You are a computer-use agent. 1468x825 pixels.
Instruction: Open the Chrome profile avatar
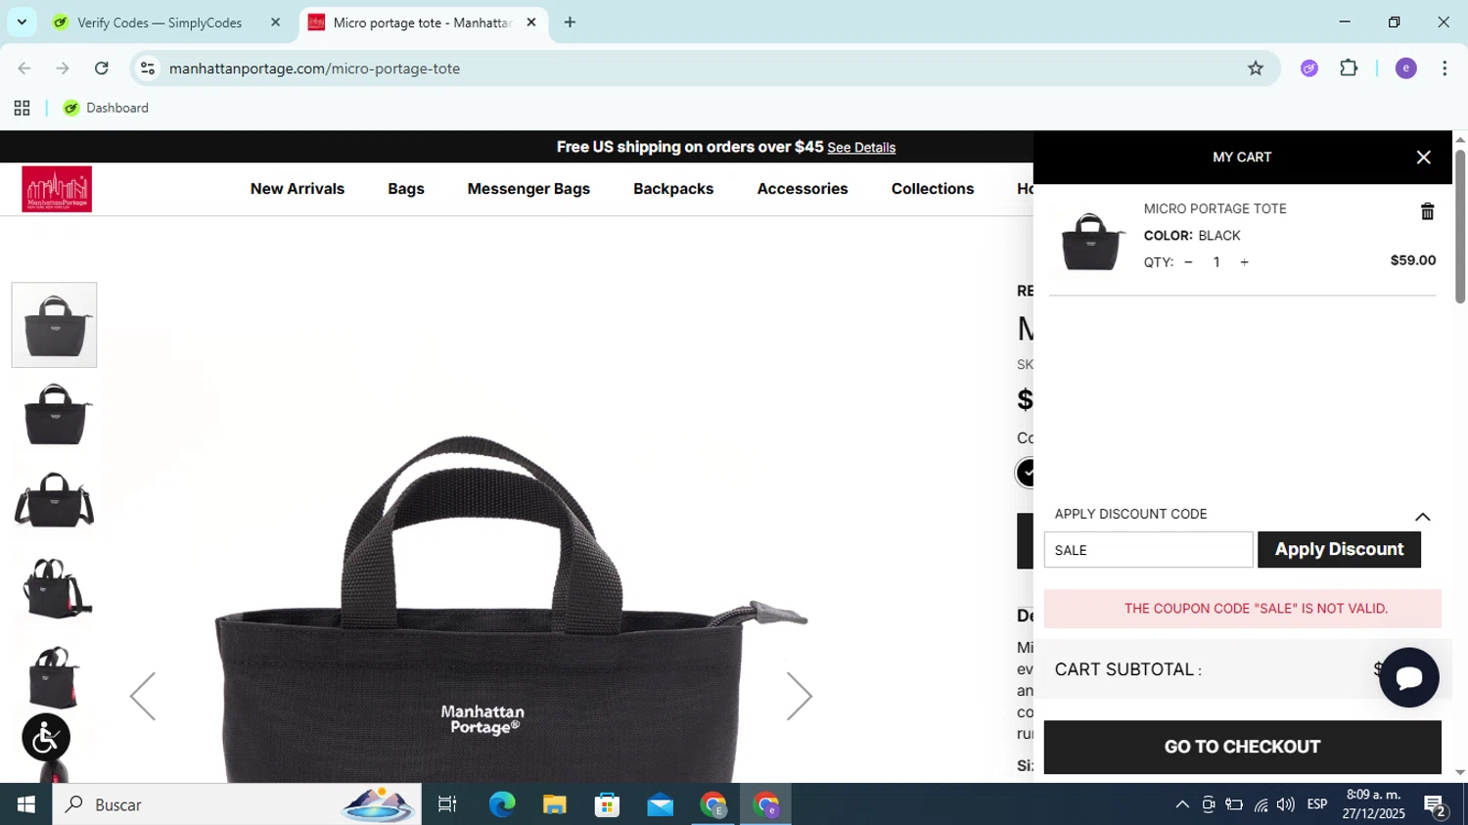pos(1405,69)
